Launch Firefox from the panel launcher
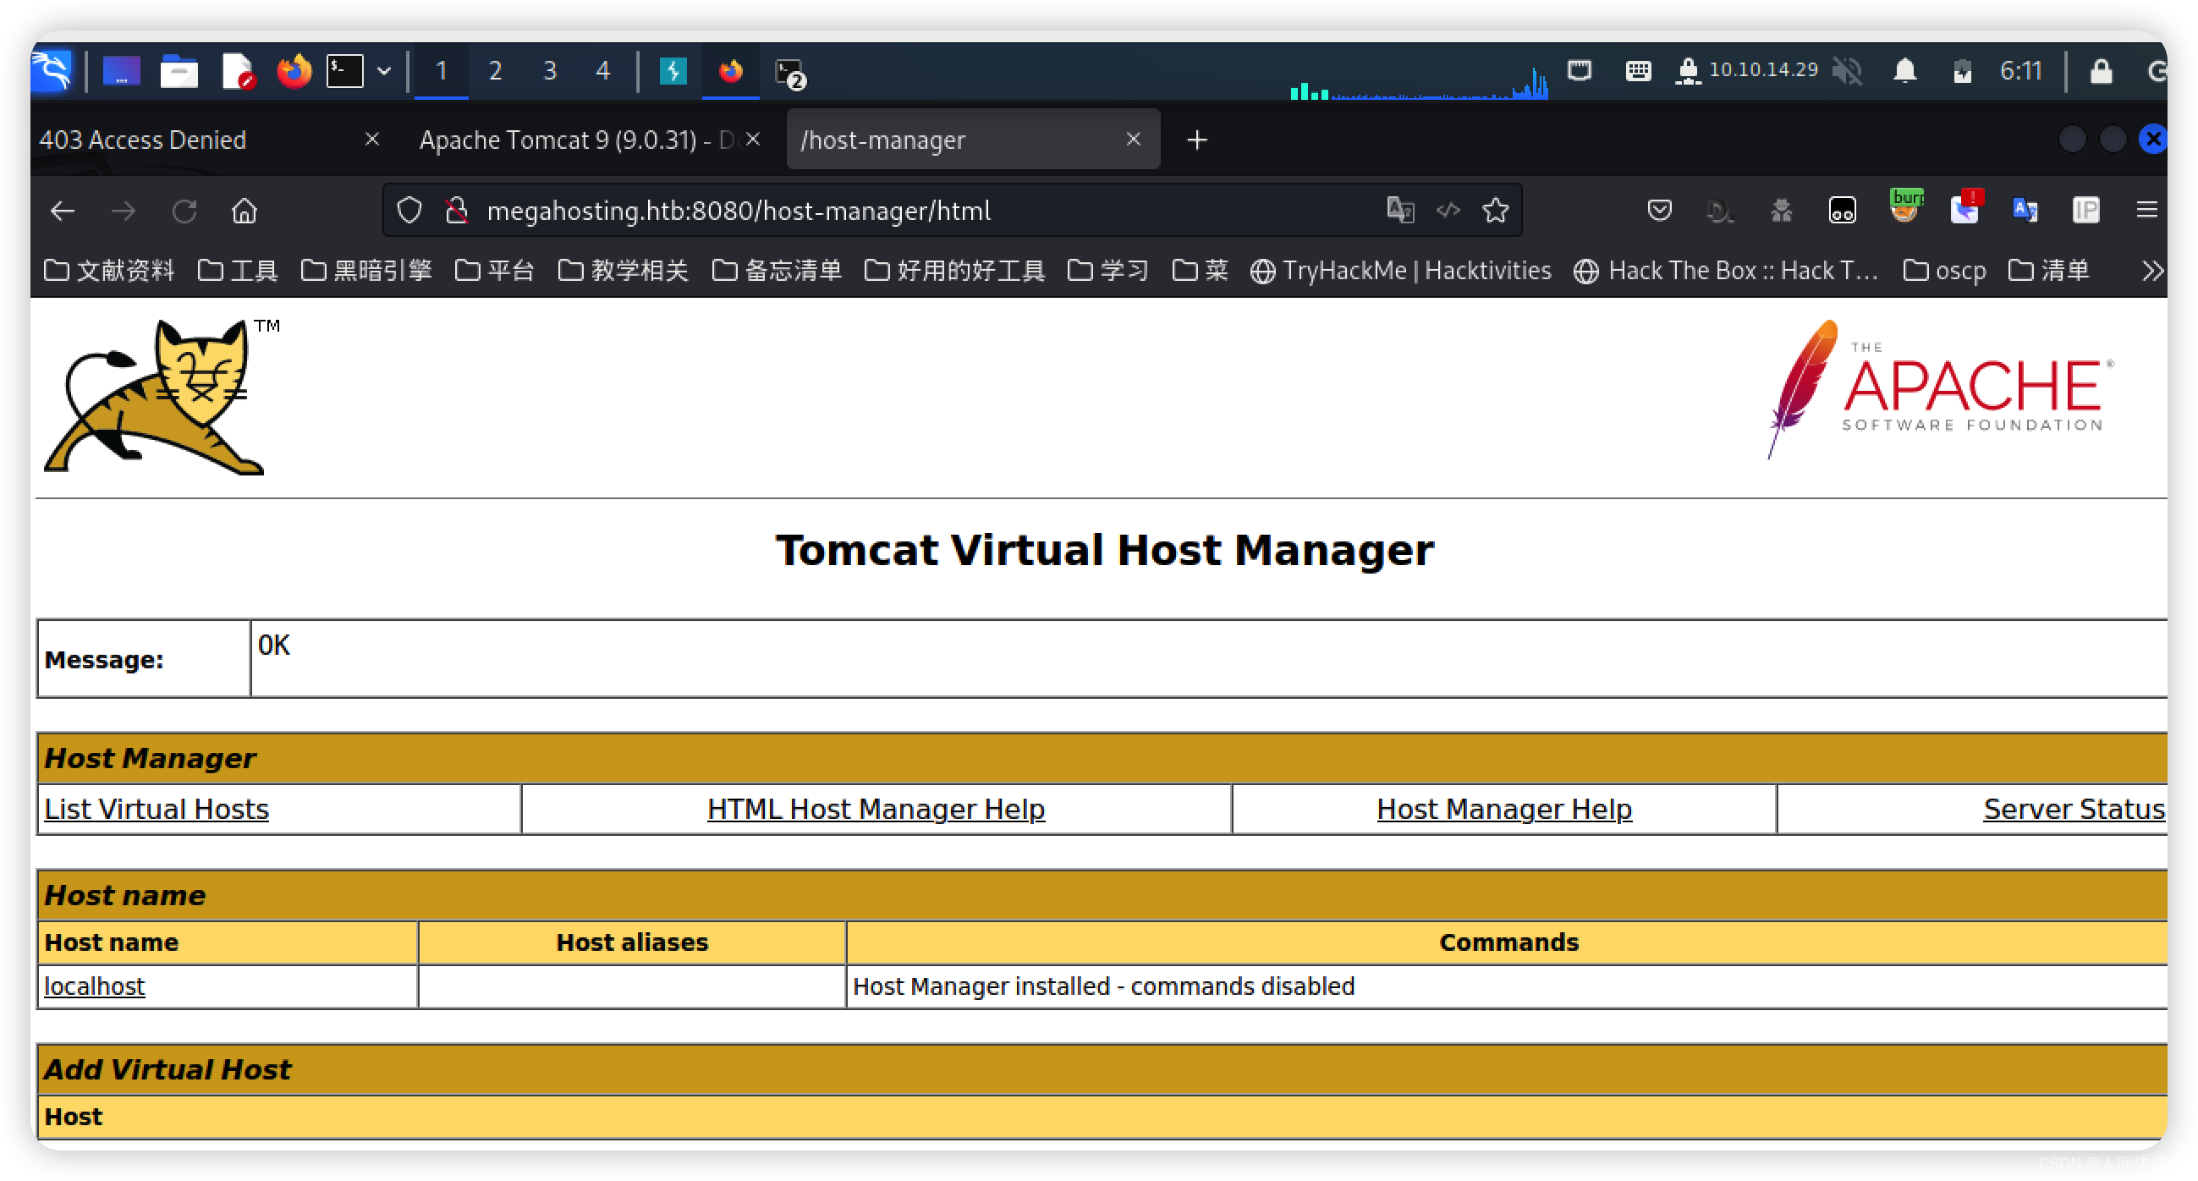The height and width of the screenshot is (1181, 2198). coord(294,71)
